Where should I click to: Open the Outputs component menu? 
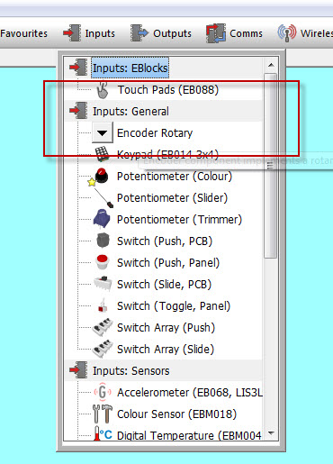click(x=161, y=33)
